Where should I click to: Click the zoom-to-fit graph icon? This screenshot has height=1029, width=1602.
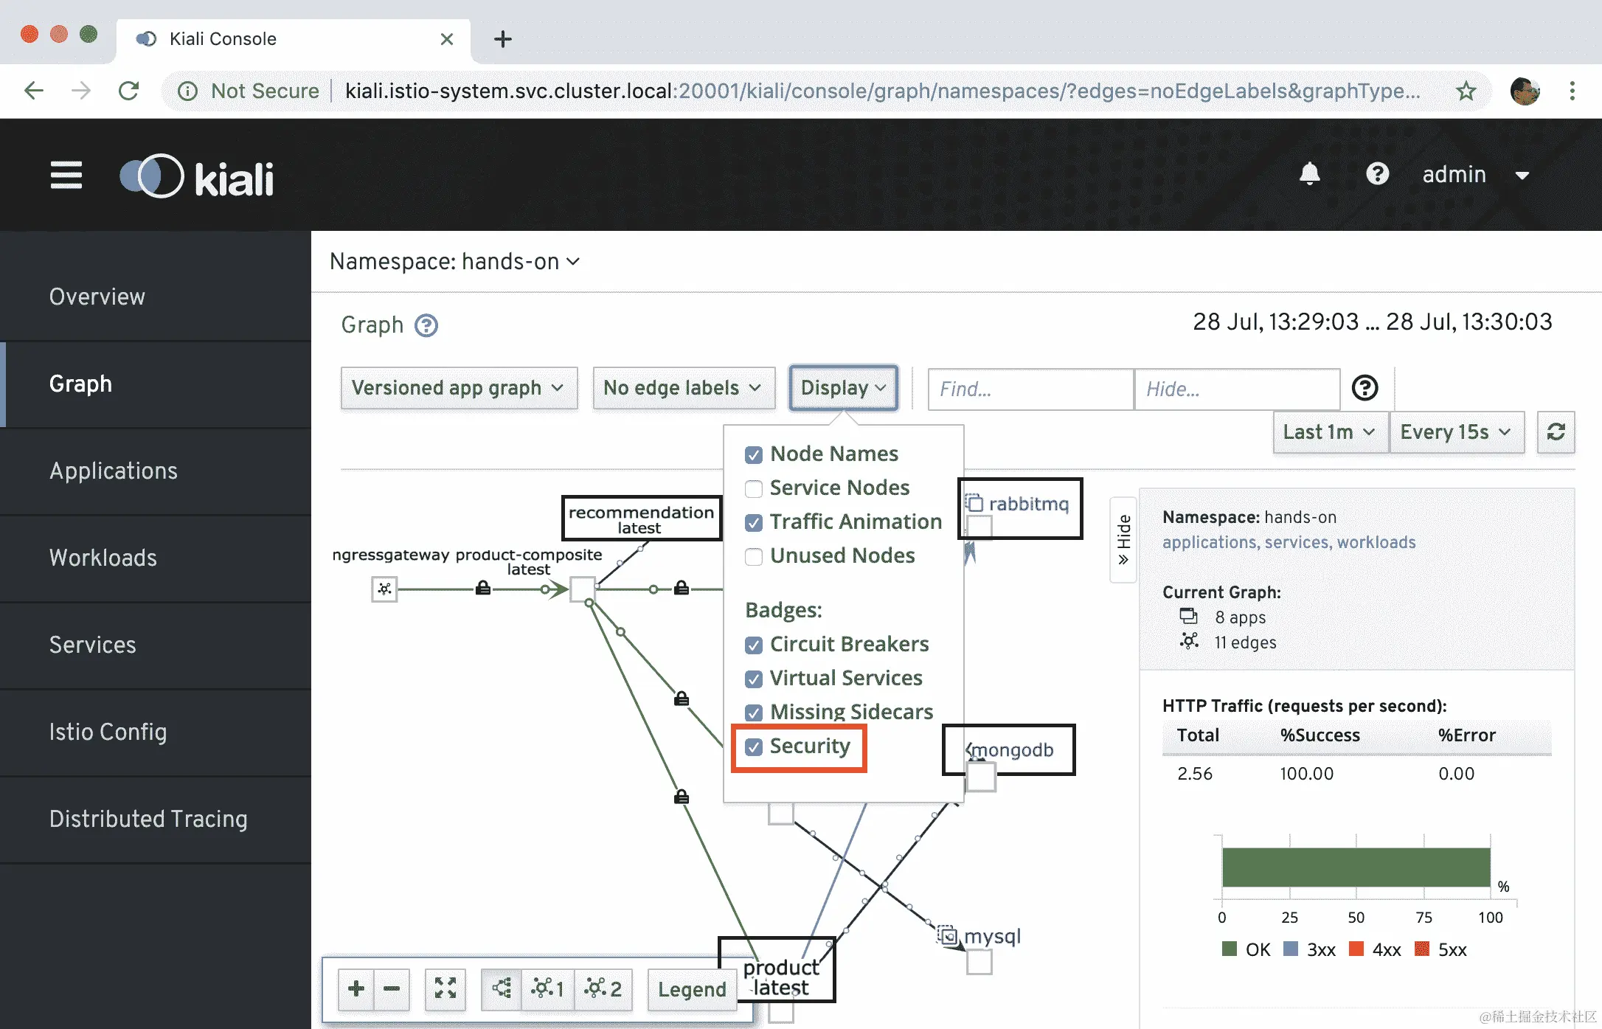click(x=445, y=988)
